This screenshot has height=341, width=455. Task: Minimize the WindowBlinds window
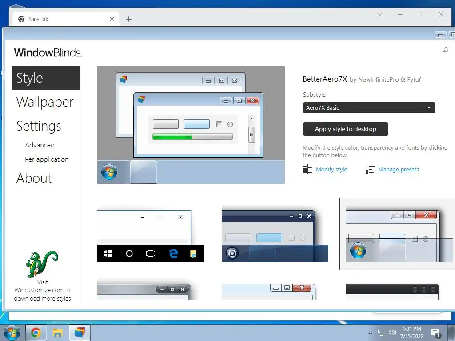point(440,35)
